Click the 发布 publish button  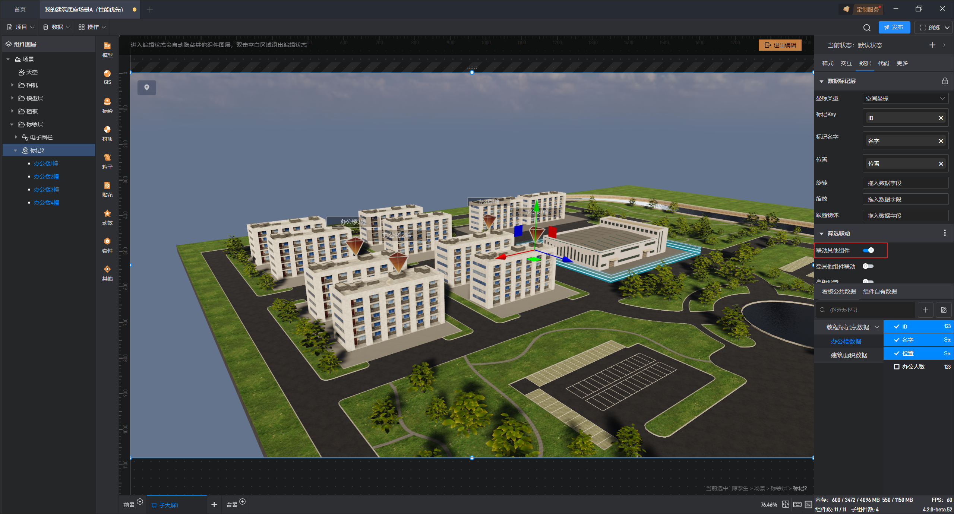tap(894, 27)
